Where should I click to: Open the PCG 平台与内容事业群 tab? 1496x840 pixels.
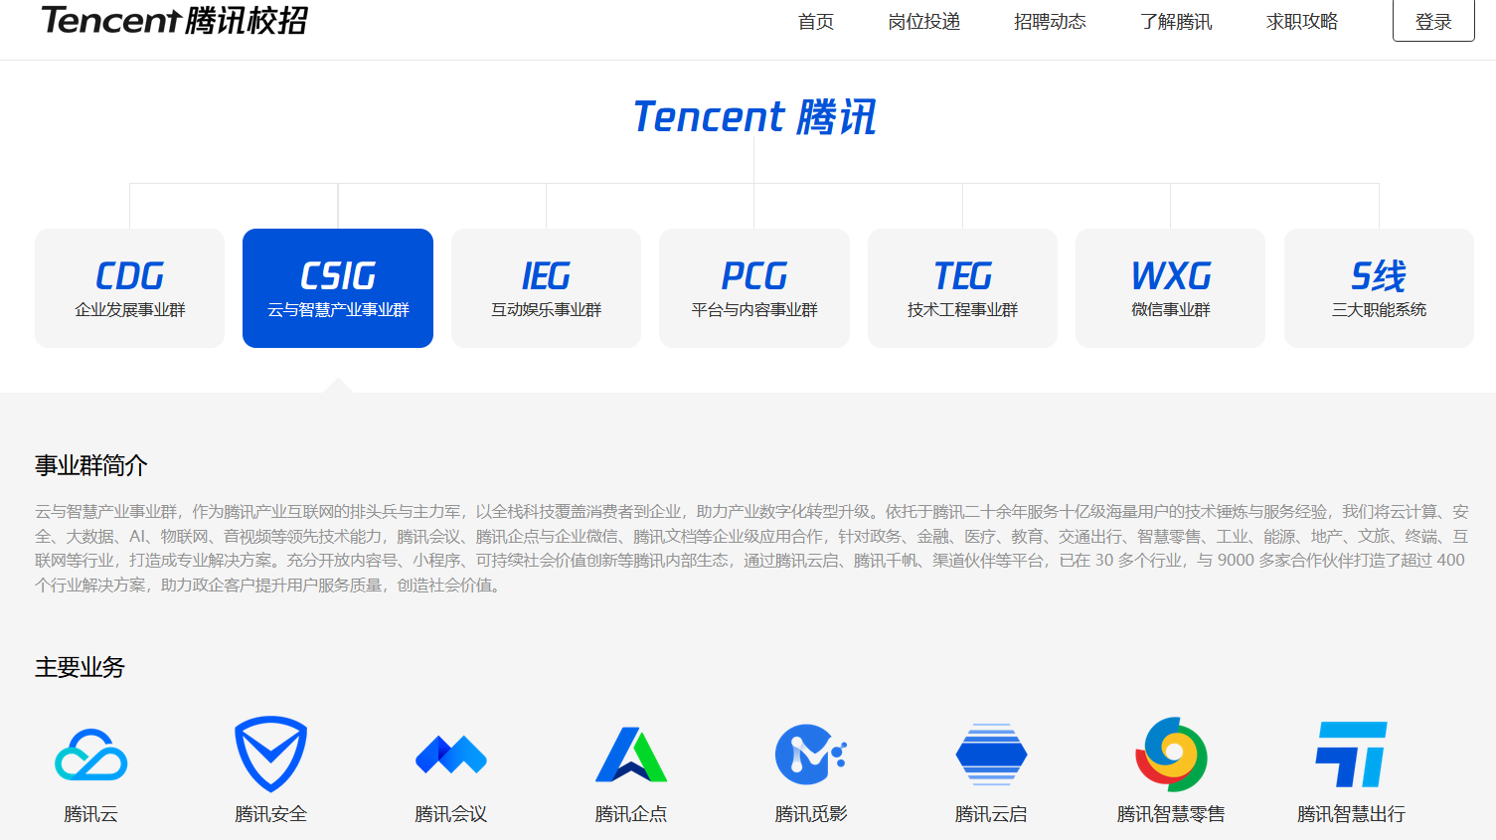754,288
